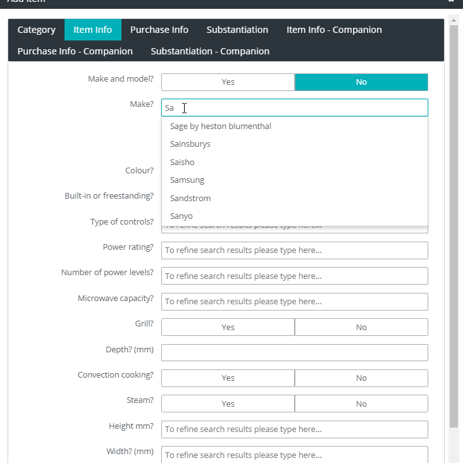The image size is (463, 463).
Task: Pick Sage by heston blumenthal suggestion
Action: (294, 127)
